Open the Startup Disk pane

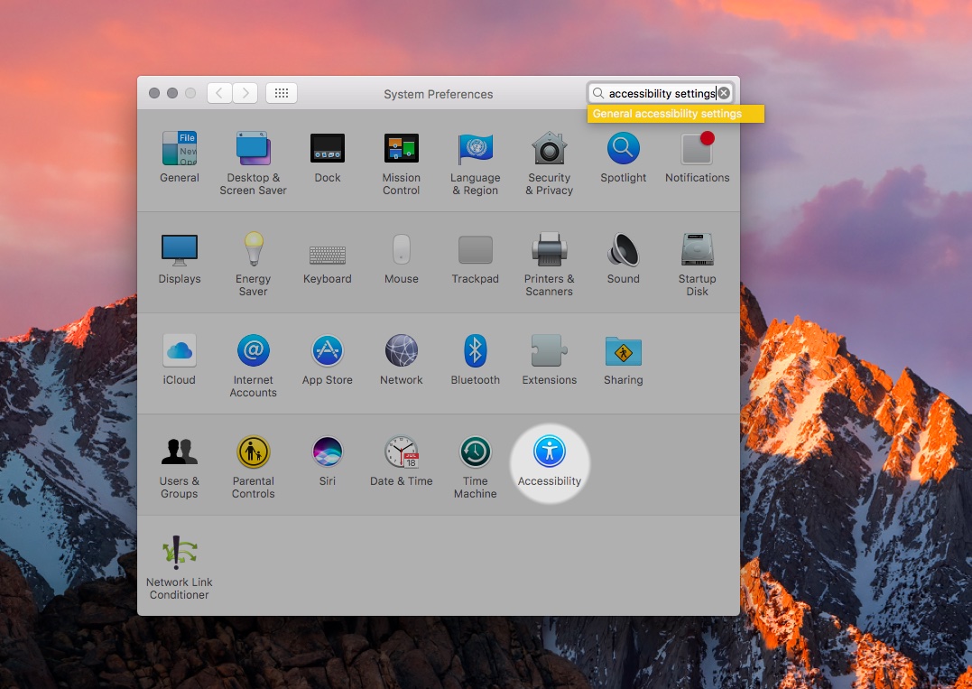click(x=697, y=250)
